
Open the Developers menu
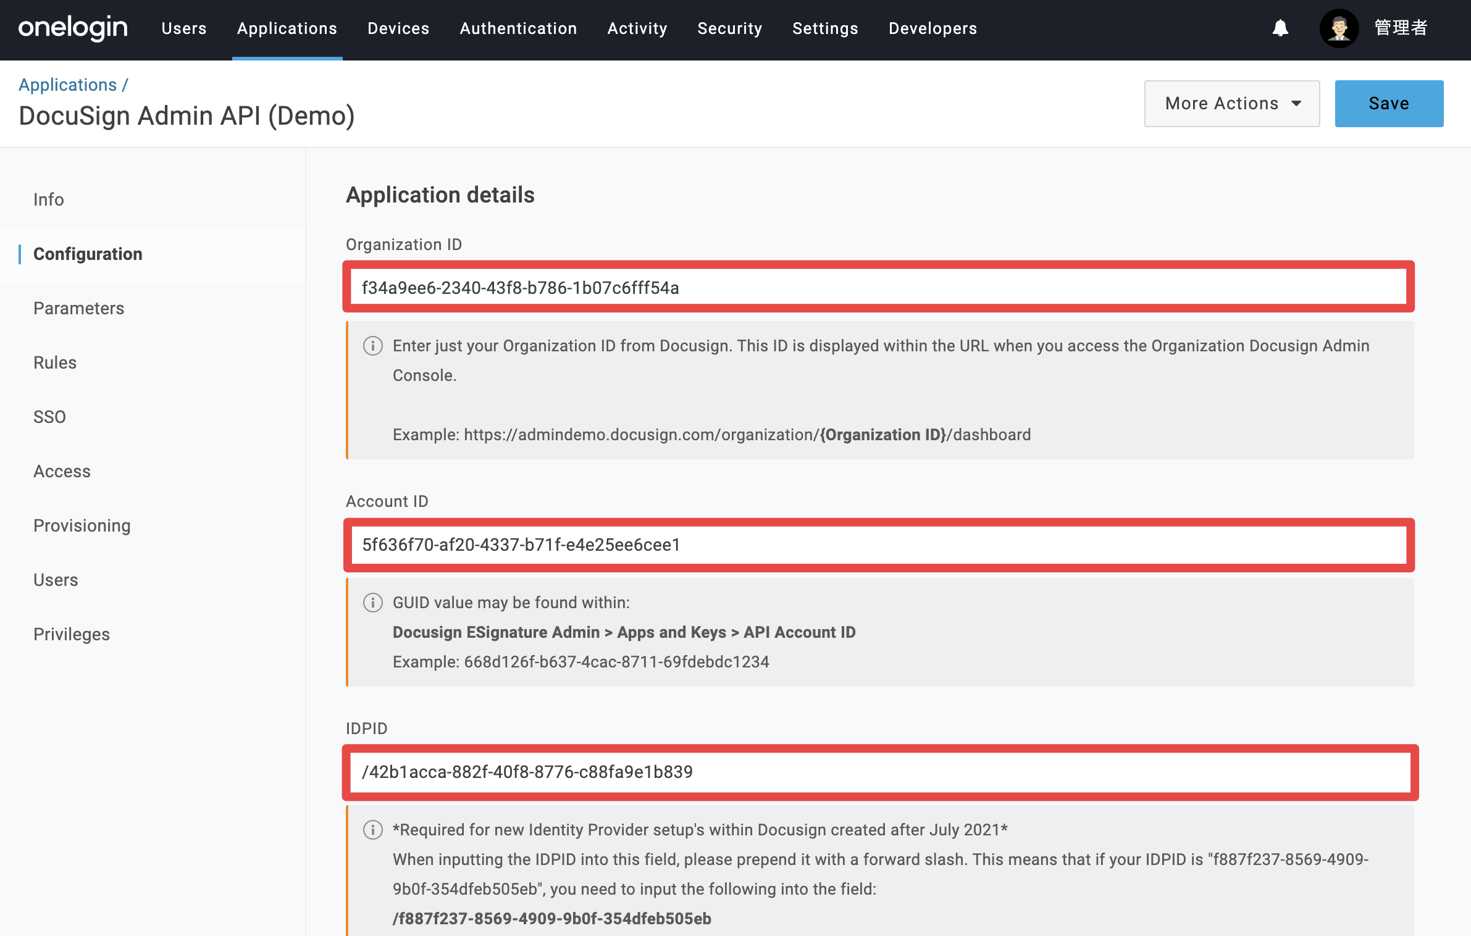point(933,28)
